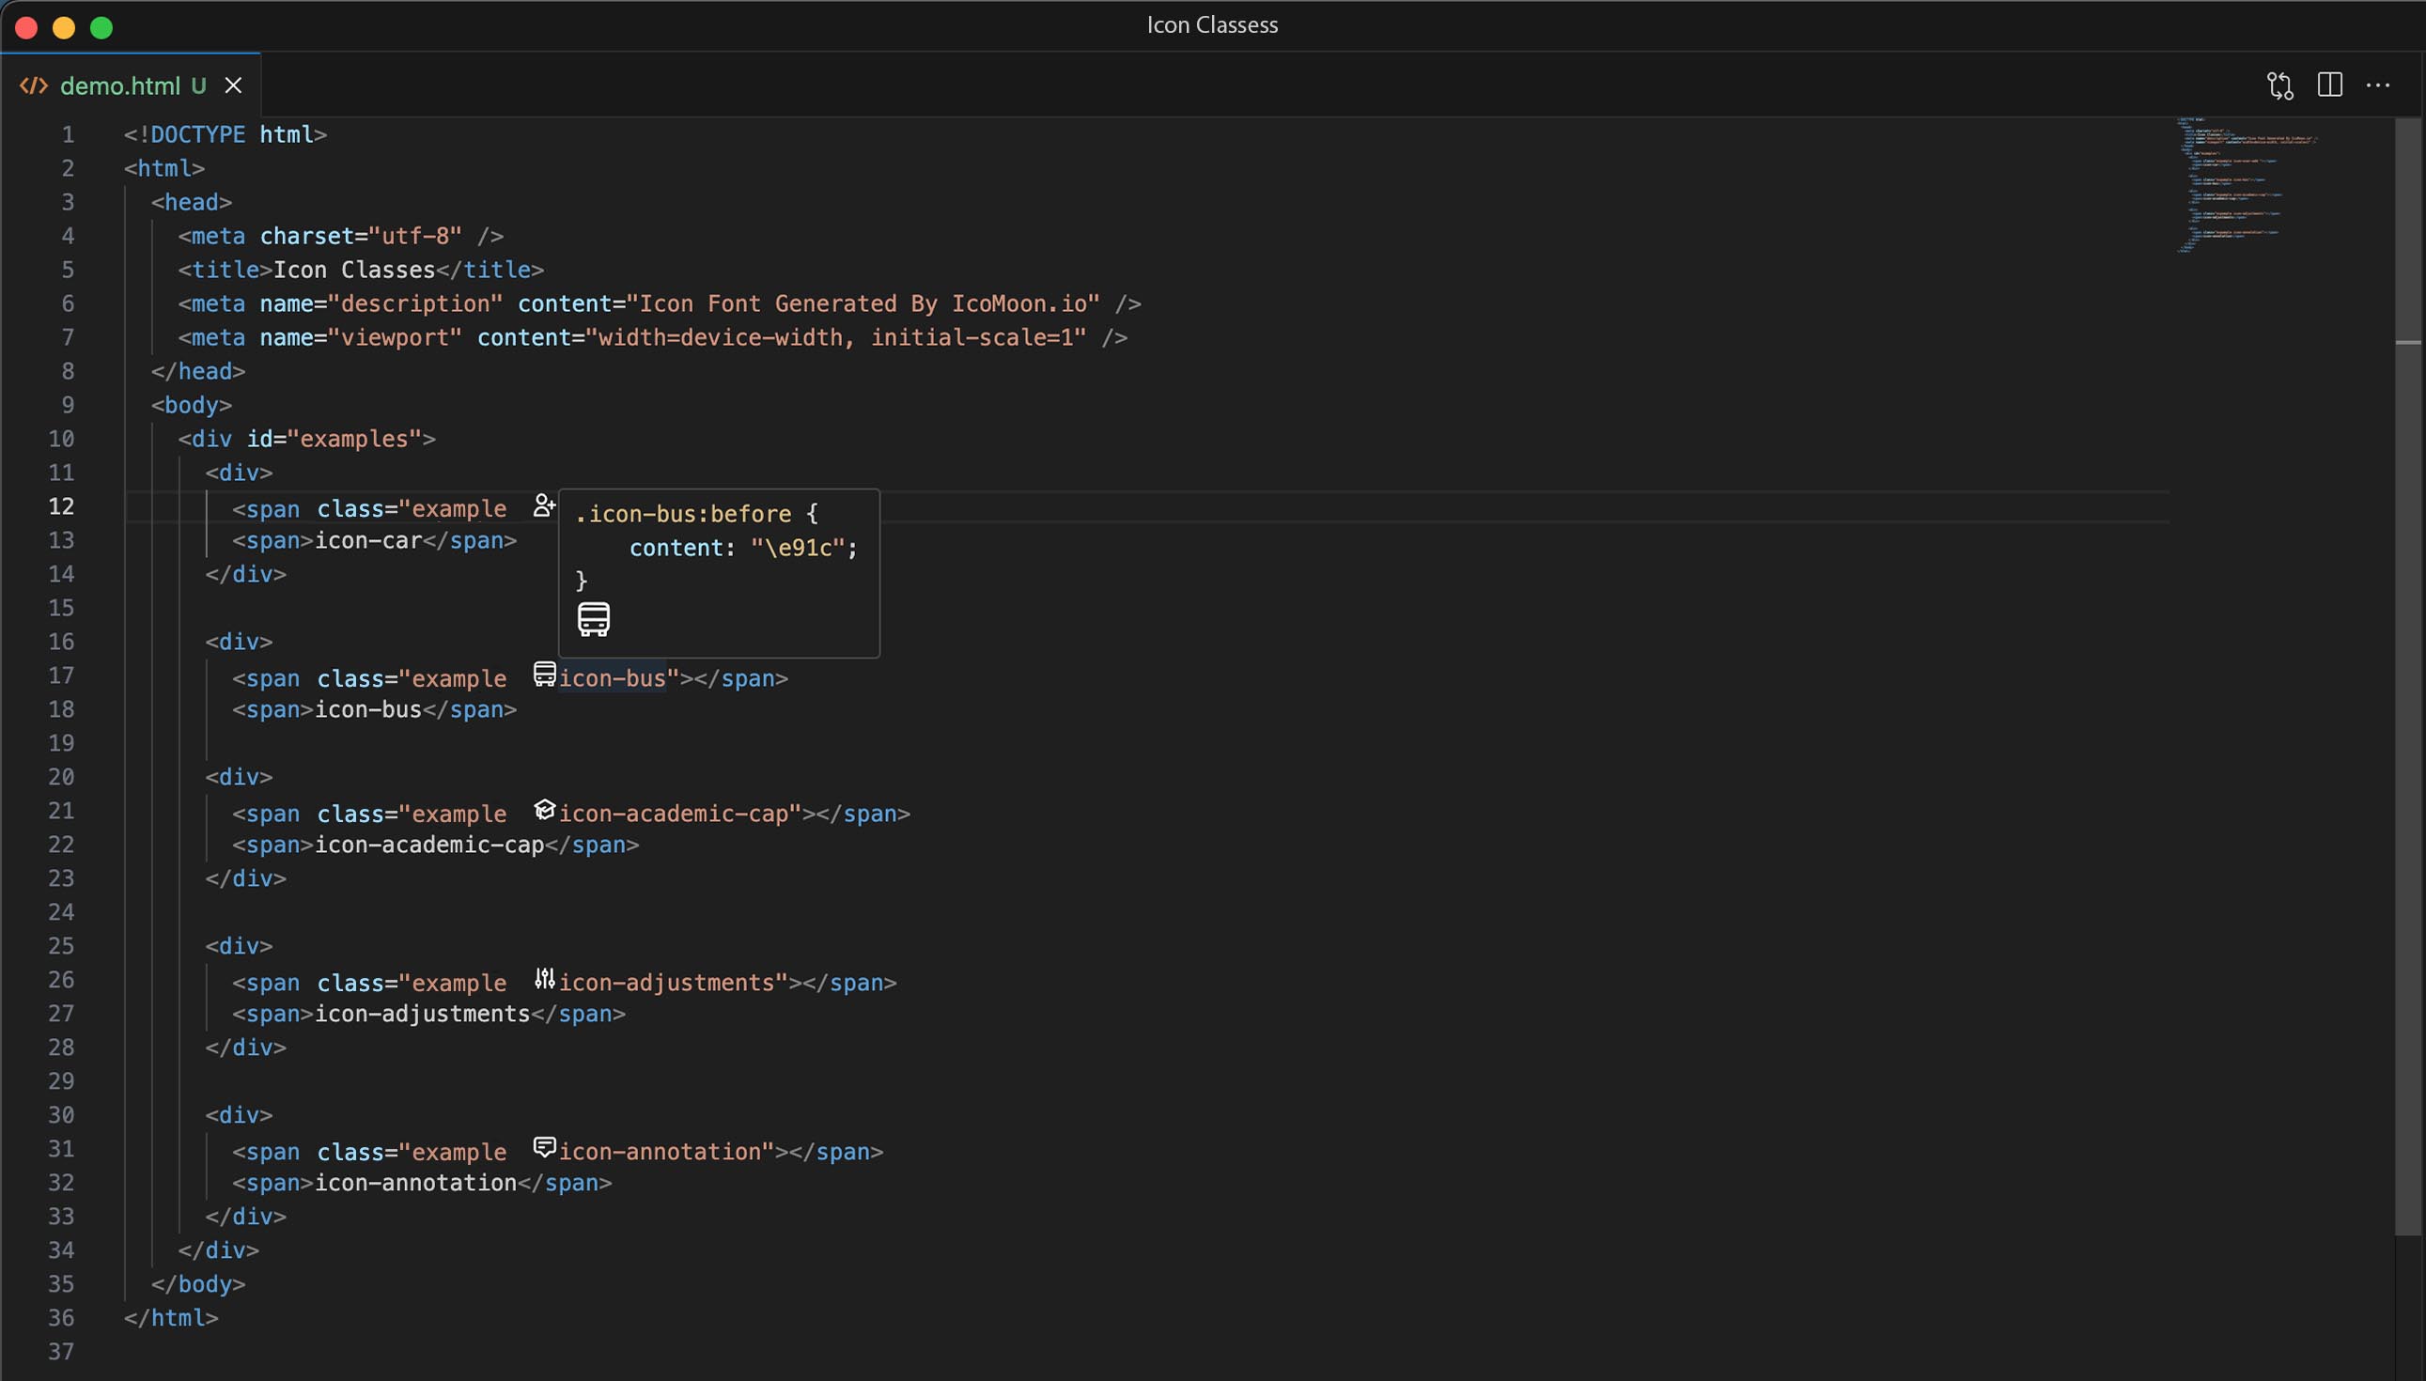Click the large bus glyph in hover popup

tap(594, 619)
